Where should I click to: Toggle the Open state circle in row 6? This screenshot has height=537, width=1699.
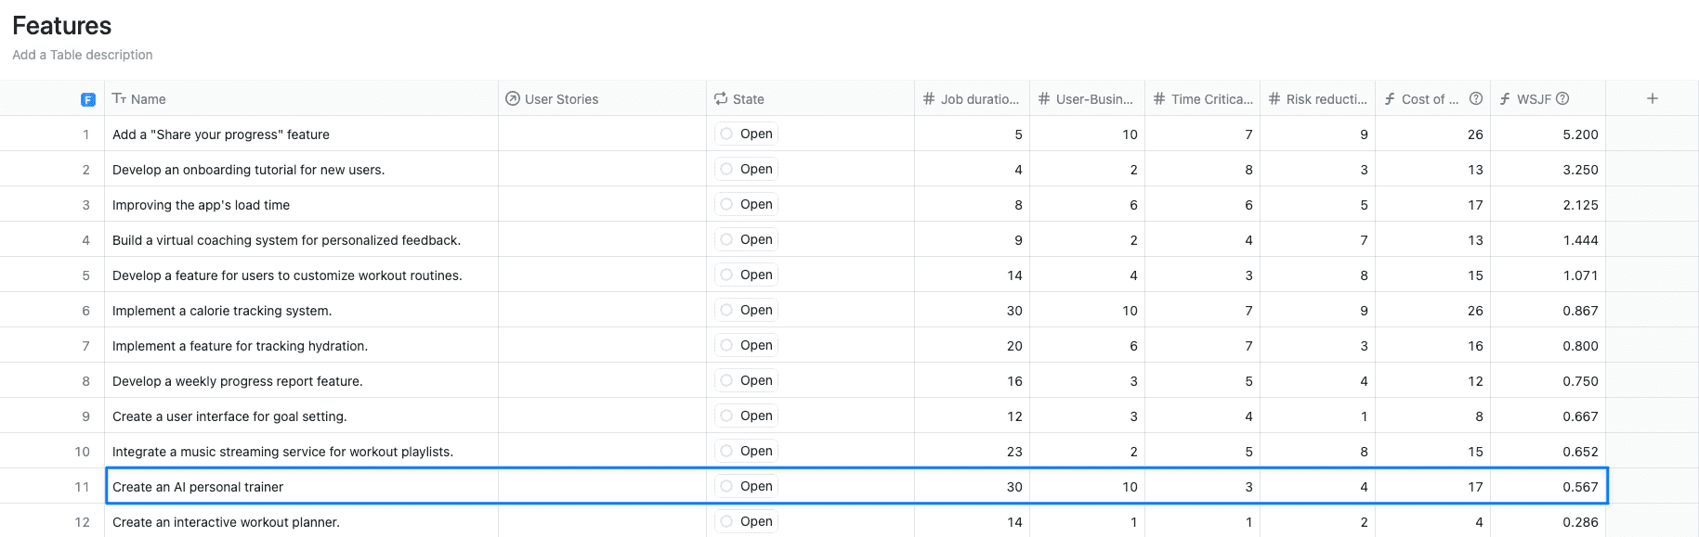pos(726,310)
